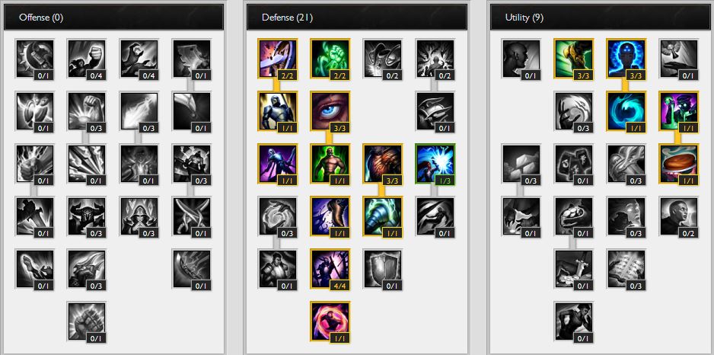Click the blue meditating figure mastery in Utility
This screenshot has height=355, width=714.
point(626,59)
